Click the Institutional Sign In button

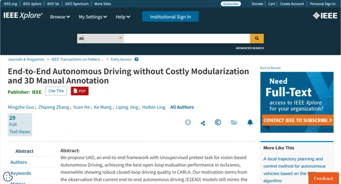pos(170,17)
